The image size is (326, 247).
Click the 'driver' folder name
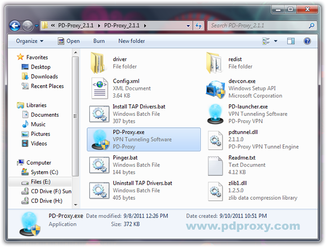(x=120, y=59)
